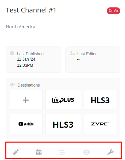Viewport: 125px width, 160px height.
Task: Click the list lines icon
Action: 62,152
